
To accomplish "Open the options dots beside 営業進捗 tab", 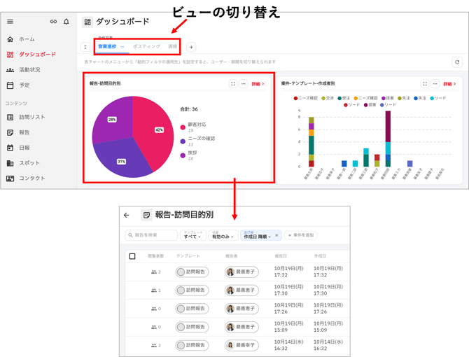I will (x=122, y=47).
